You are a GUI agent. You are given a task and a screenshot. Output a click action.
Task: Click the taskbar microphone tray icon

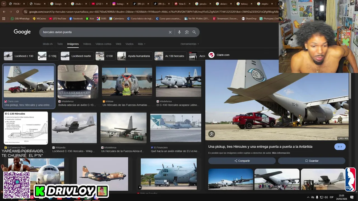[317, 197]
